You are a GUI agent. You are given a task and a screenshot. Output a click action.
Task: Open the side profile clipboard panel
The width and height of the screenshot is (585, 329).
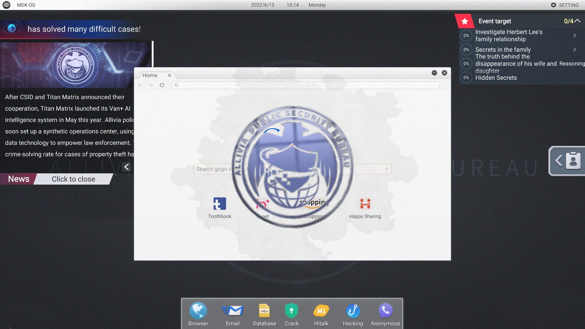click(x=567, y=161)
